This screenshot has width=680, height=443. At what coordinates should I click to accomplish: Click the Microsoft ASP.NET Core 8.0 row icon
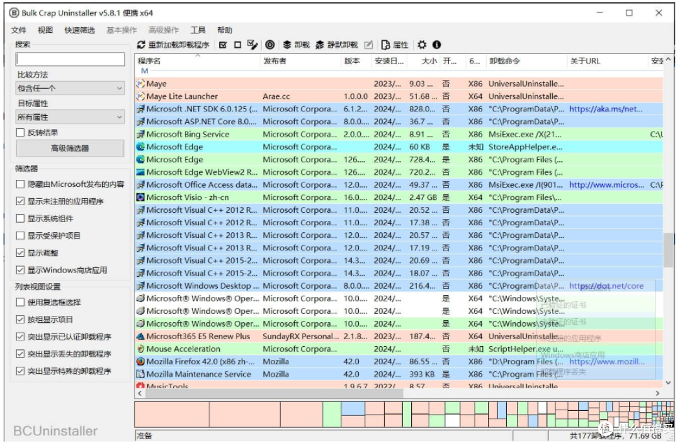point(140,122)
